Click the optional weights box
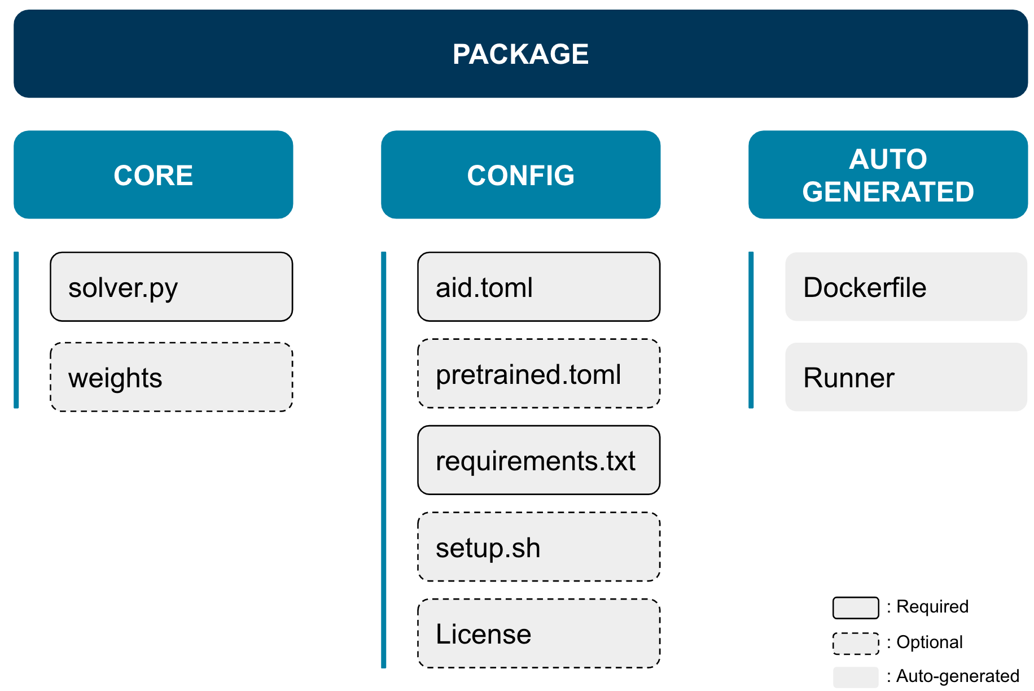This screenshot has width=1034, height=691. pos(171,377)
